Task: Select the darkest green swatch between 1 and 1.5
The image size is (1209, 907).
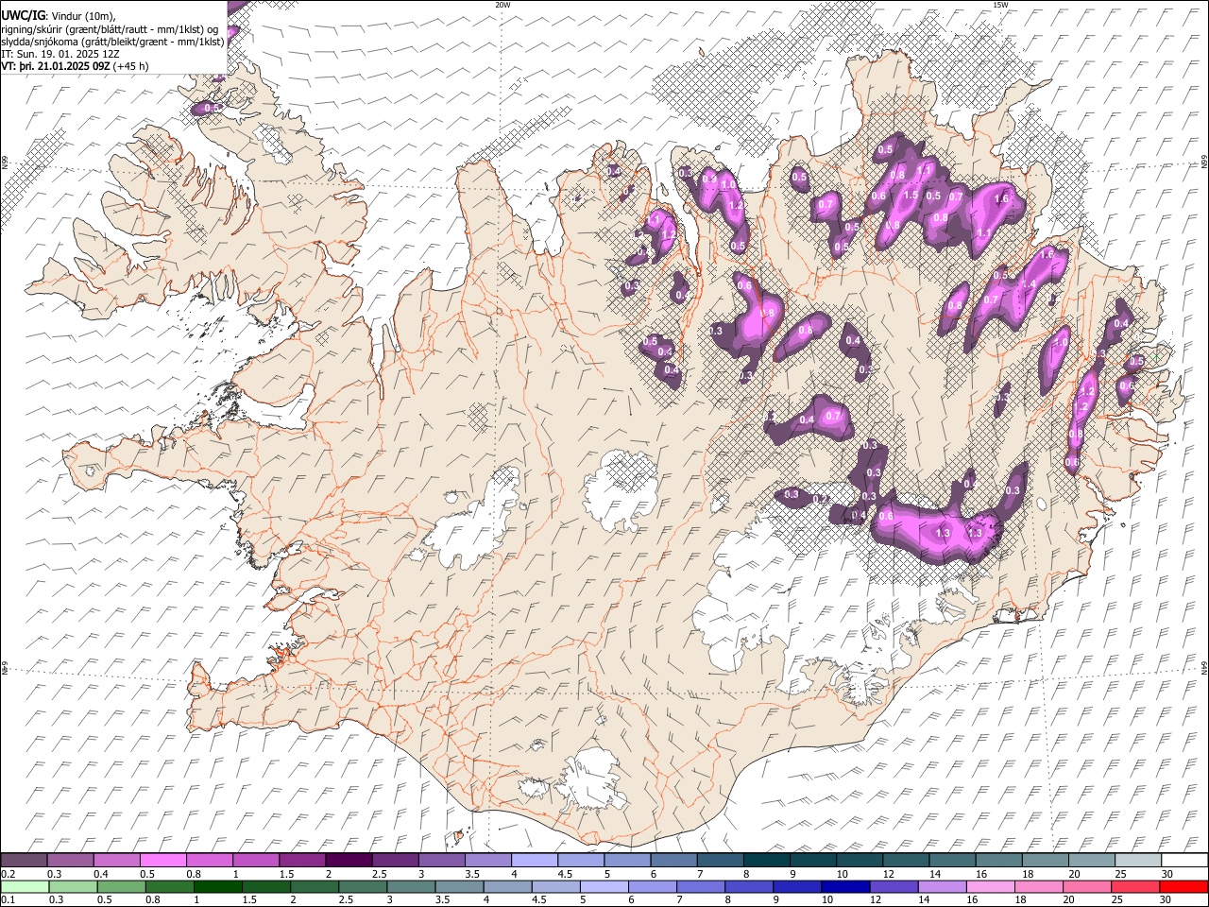Action: click(217, 887)
